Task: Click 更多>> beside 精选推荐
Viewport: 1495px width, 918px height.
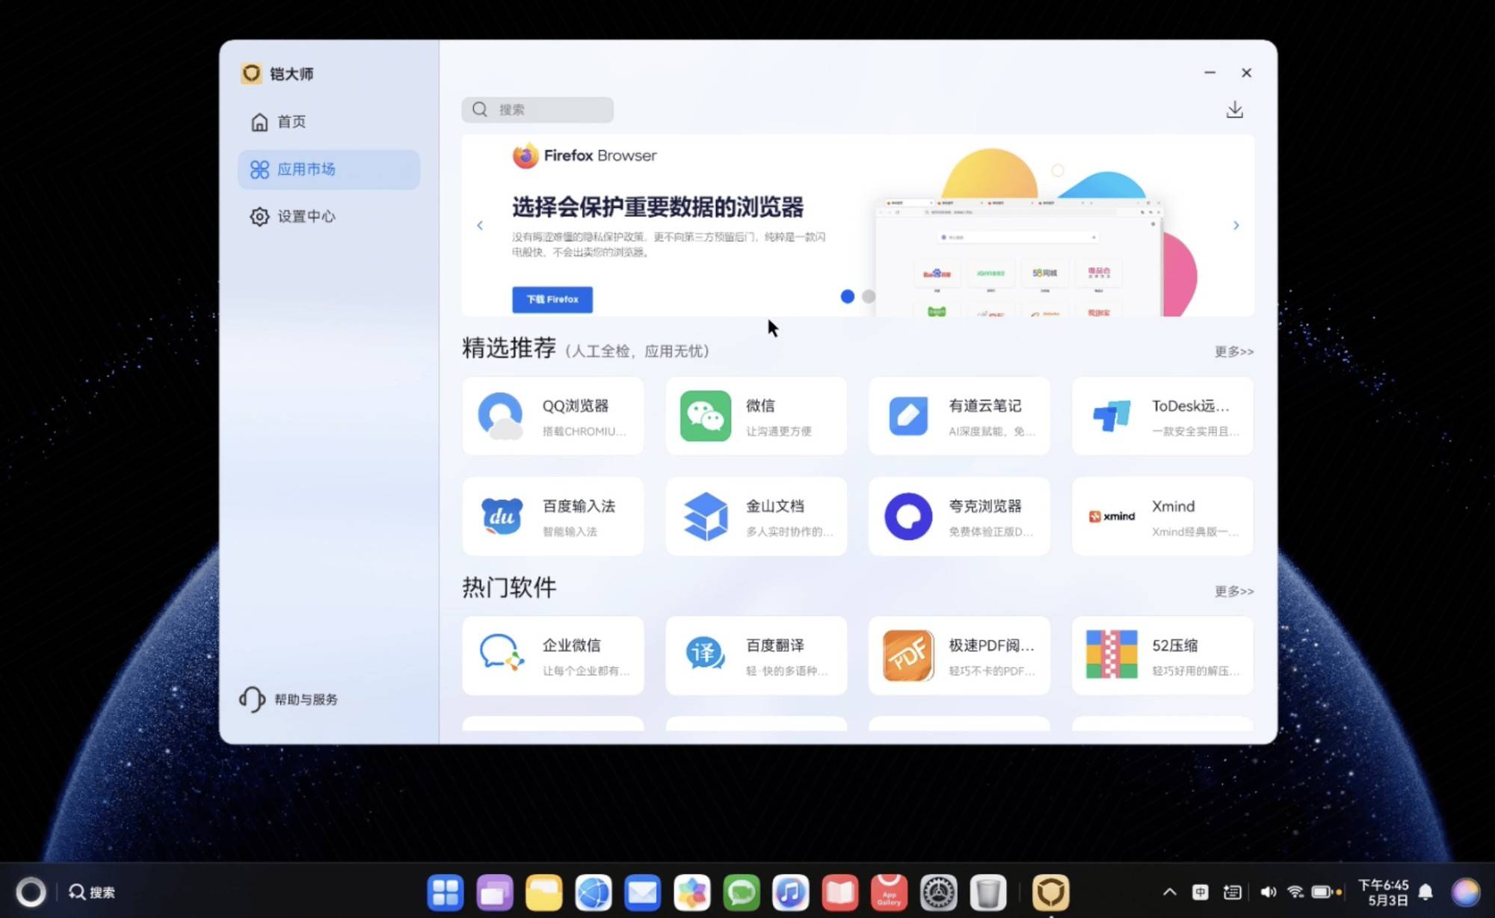Action: click(1234, 351)
